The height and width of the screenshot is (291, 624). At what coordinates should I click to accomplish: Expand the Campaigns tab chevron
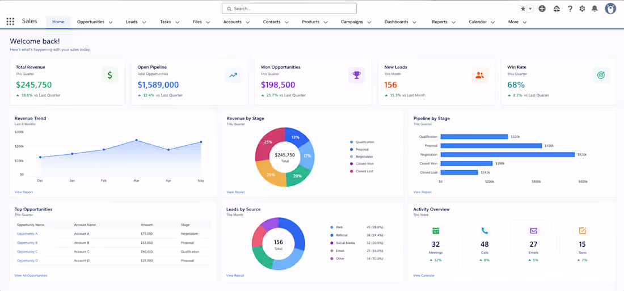369,22
